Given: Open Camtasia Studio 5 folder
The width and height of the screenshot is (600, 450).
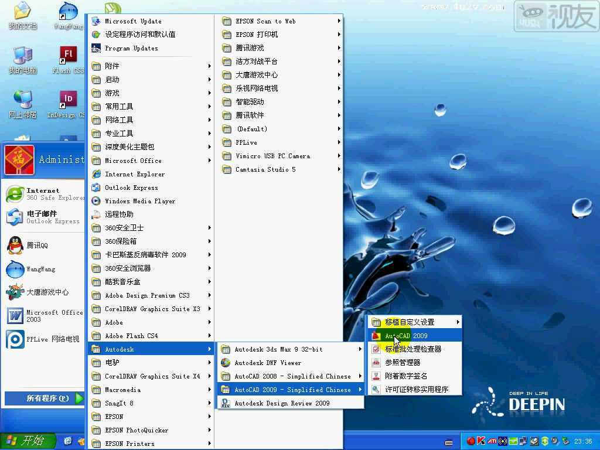Looking at the screenshot, I should pyautogui.click(x=281, y=169).
